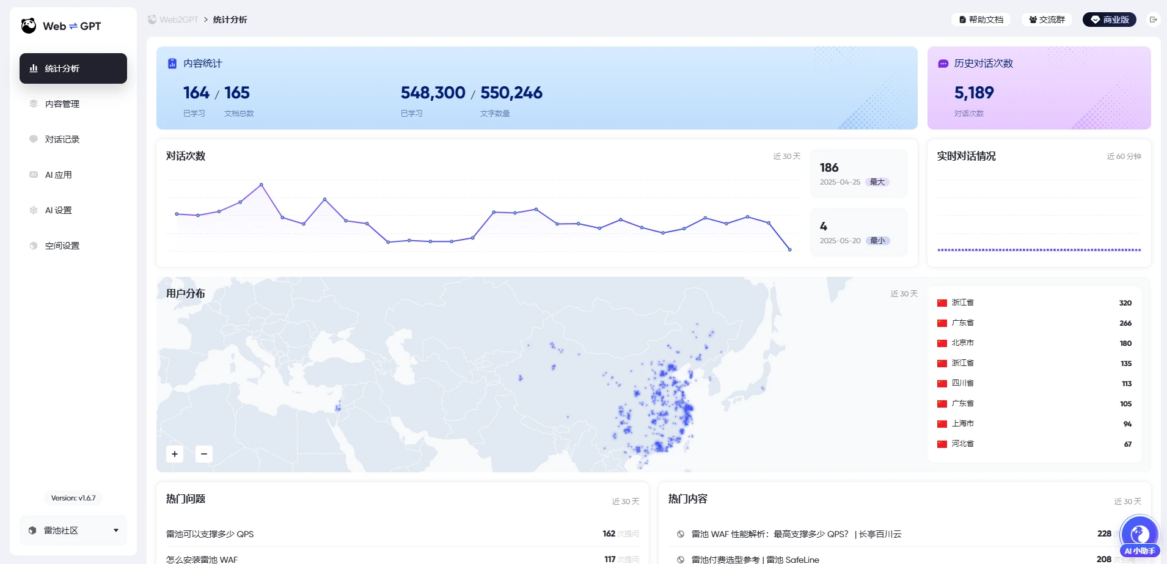1167x564 pixels.
Task: Open the AI 设置 sidebar menu item
Action: [73, 210]
